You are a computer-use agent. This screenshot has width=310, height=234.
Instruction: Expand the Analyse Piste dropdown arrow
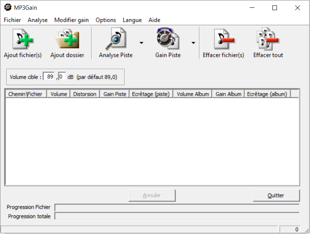tap(141, 43)
